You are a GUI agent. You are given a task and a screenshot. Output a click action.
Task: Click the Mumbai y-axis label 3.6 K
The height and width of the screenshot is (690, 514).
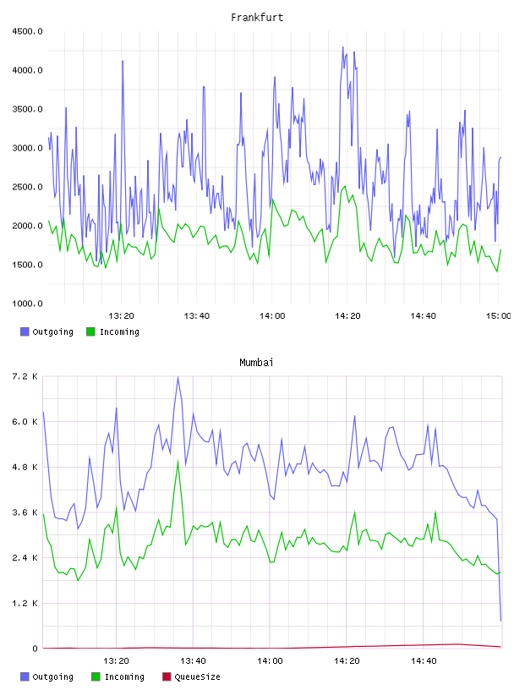point(25,512)
